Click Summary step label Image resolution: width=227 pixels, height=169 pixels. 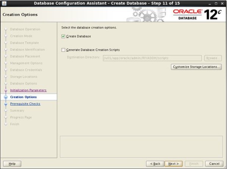(17, 111)
